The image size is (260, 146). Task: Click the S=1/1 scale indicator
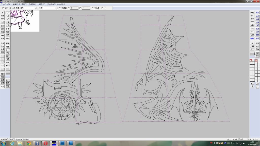[234, 139]
